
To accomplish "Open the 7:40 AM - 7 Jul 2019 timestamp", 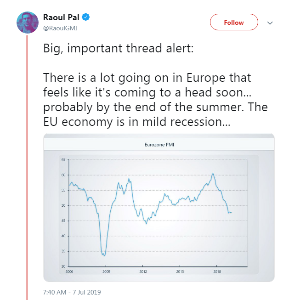I will coord(72,292).
